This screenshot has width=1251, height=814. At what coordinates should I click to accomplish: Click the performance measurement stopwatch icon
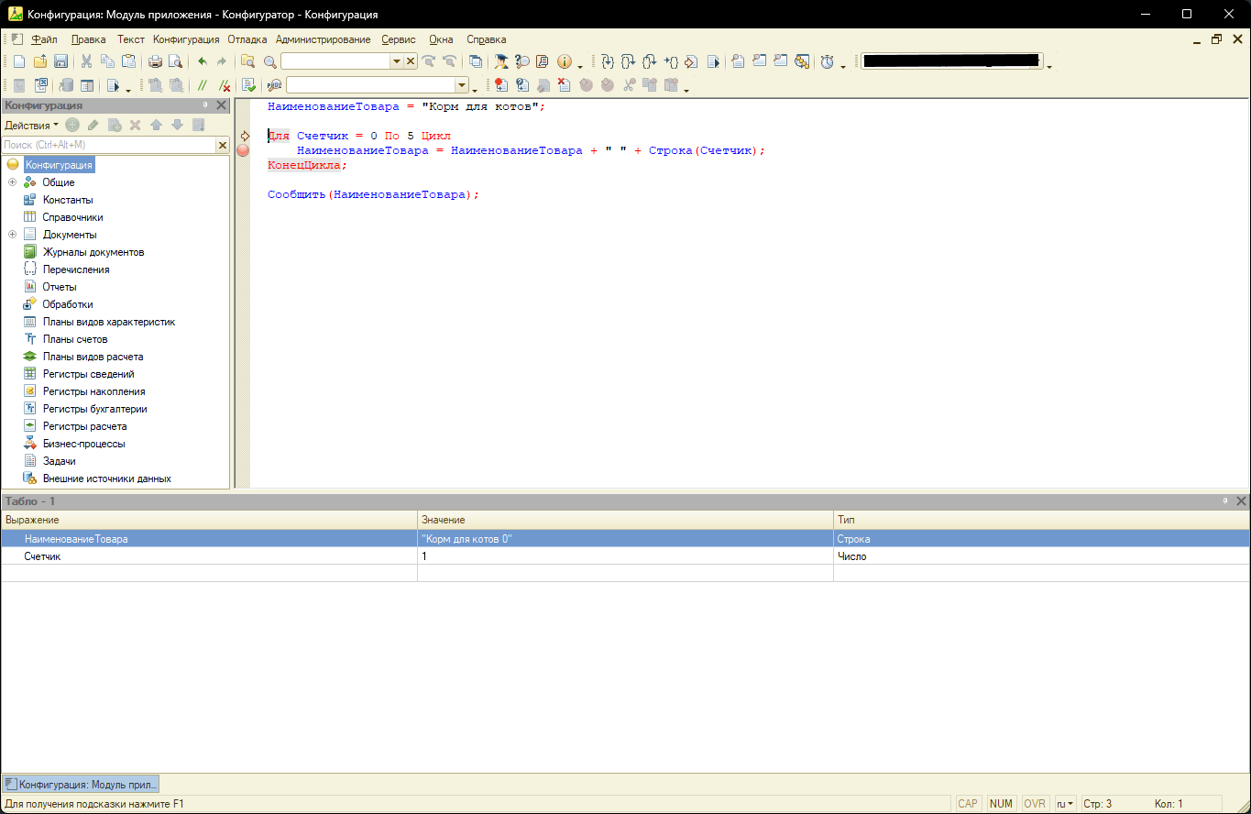tap(828, 61)
